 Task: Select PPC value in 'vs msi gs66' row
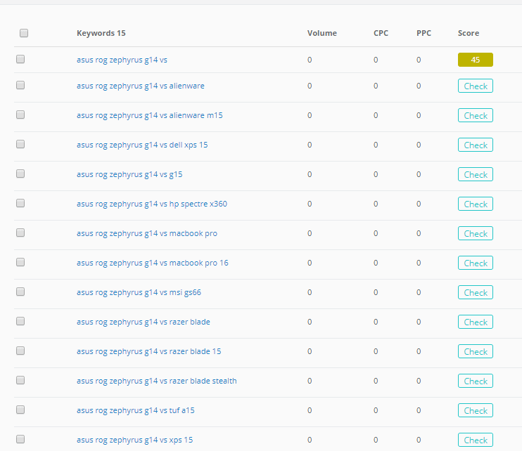419,292
